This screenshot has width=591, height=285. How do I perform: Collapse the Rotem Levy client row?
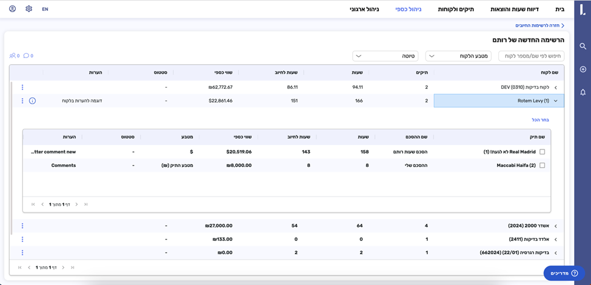coord(555,101)
